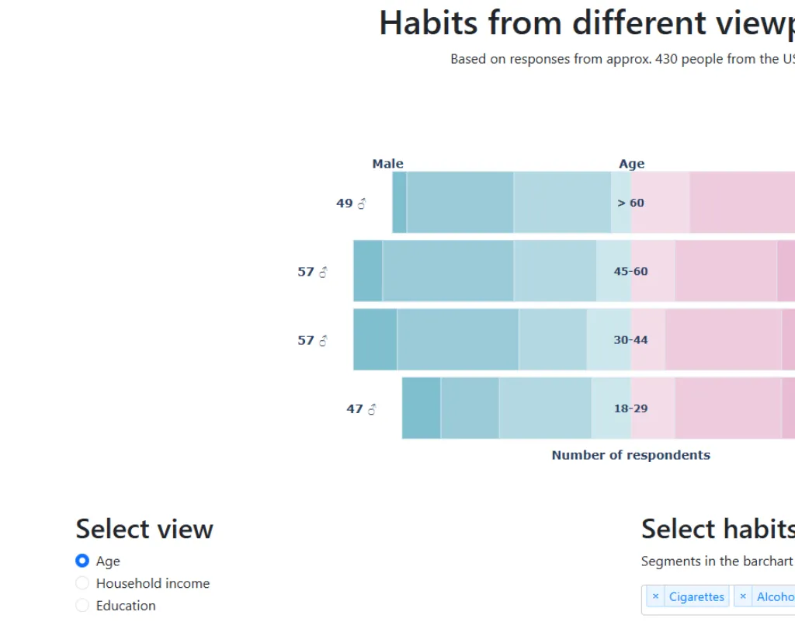Click the "Number of respondents" axis title
795x636 pixels.
pos(630,455)
